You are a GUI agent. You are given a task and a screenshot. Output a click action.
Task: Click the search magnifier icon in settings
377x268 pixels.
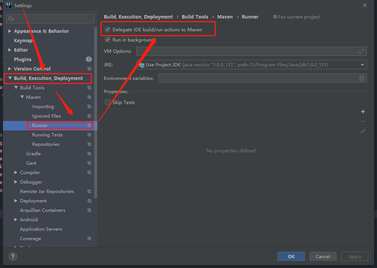[x=11, y=19]
